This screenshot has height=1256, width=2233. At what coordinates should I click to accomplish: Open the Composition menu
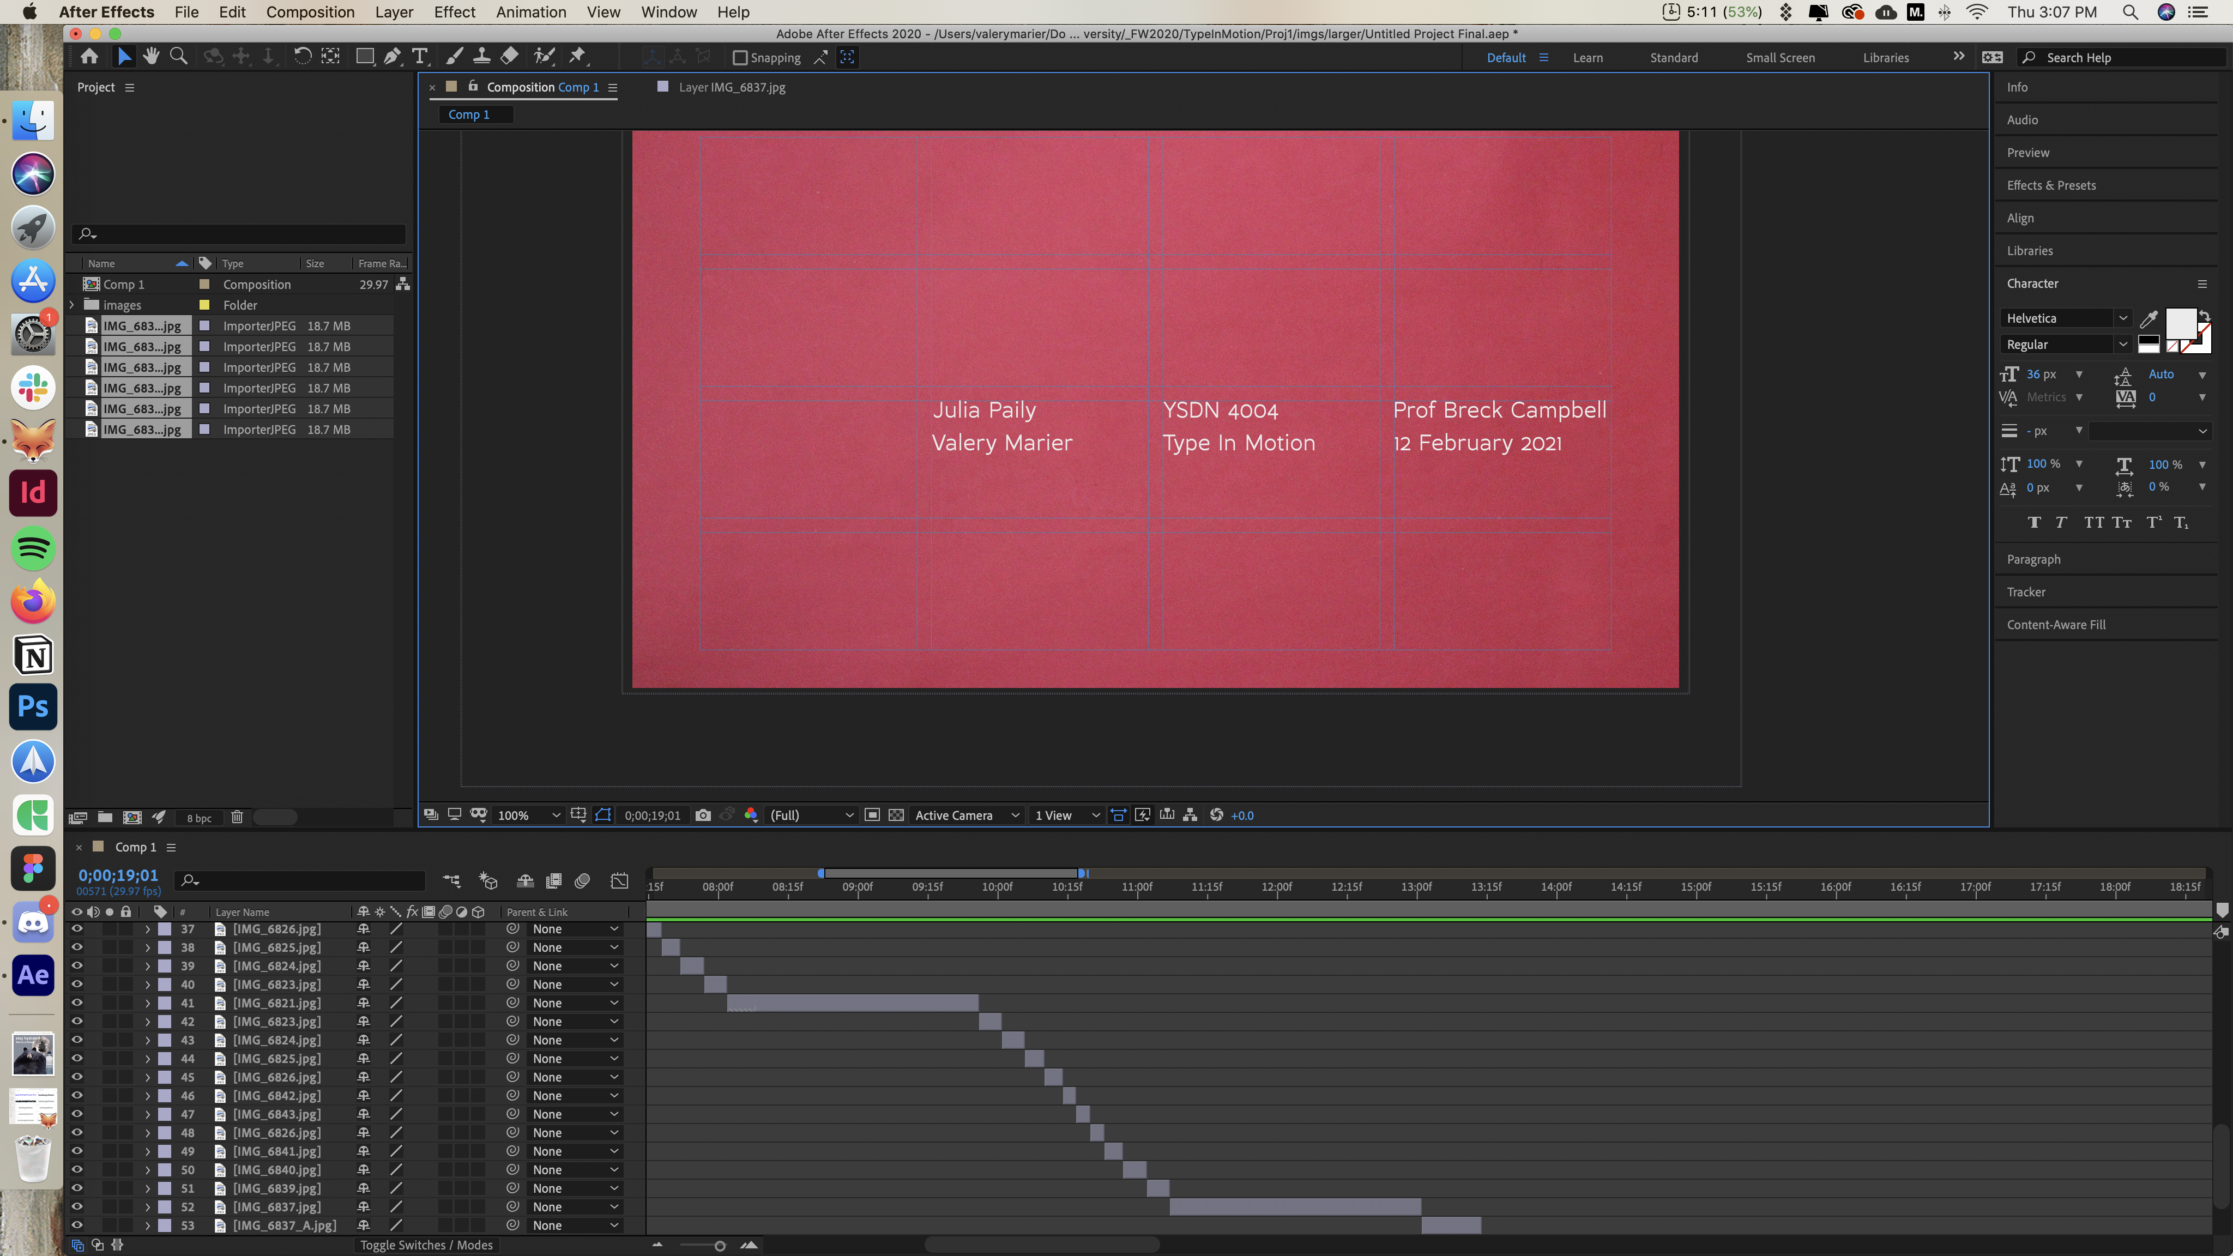pyautogui.click(x=310, y=12)
